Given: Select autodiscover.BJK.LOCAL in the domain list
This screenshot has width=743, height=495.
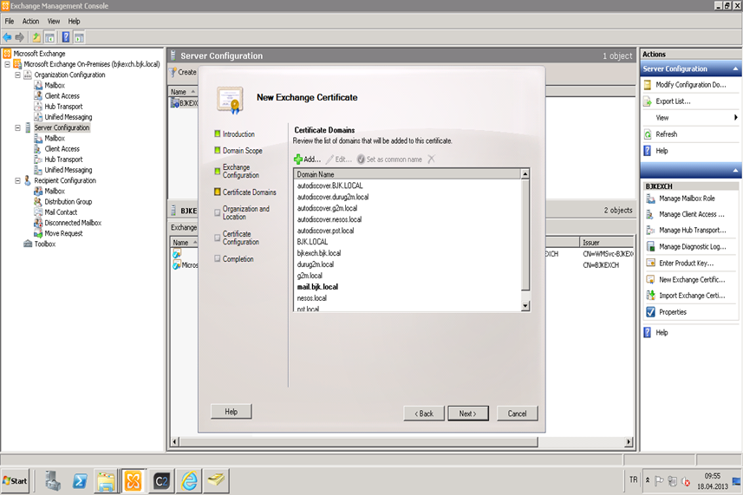Looking at the screenshot, I should (x=329, y=186).
